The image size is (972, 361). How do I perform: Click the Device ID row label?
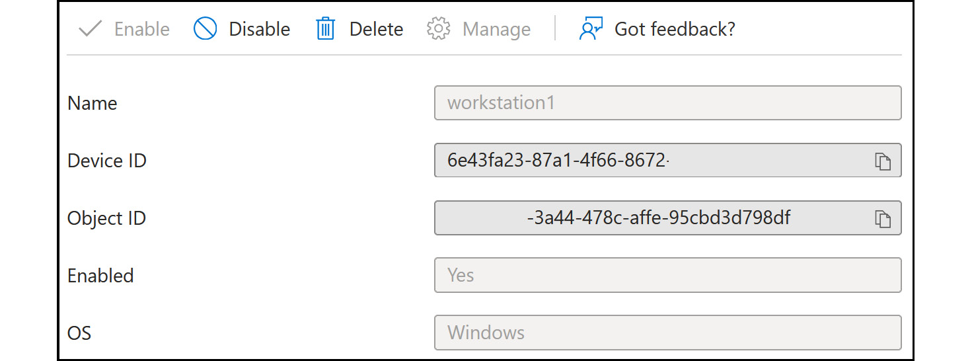click(x=107, y=161)
